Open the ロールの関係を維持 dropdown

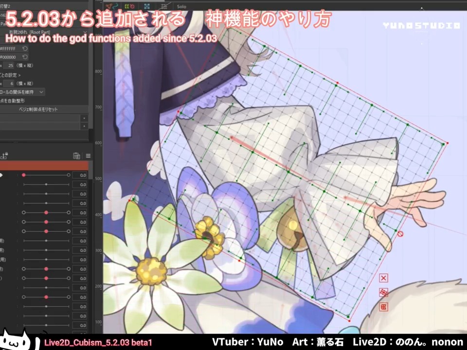click(x=22, y=92)
